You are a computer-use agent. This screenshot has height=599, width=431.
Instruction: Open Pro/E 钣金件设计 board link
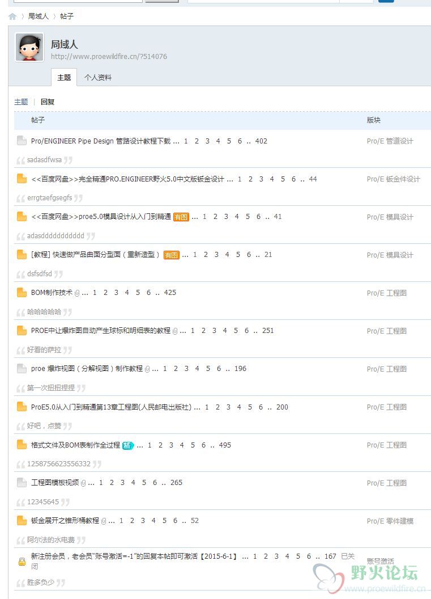pos(393,179)
